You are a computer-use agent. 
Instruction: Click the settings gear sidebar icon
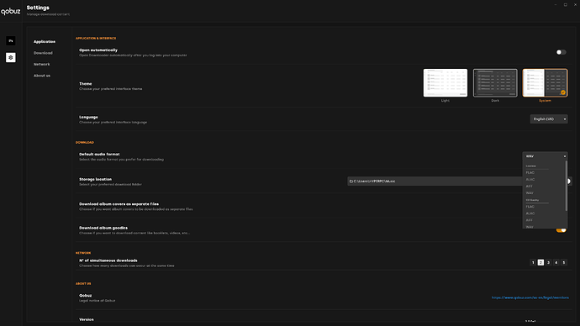tap(11, 57)
